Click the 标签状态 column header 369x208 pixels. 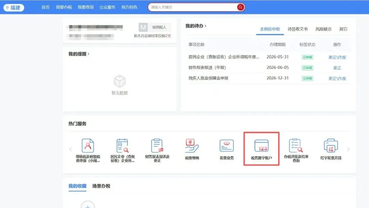coord(307,44)
